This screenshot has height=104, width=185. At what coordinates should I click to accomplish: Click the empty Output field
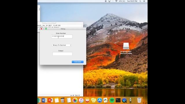[62, 54]
